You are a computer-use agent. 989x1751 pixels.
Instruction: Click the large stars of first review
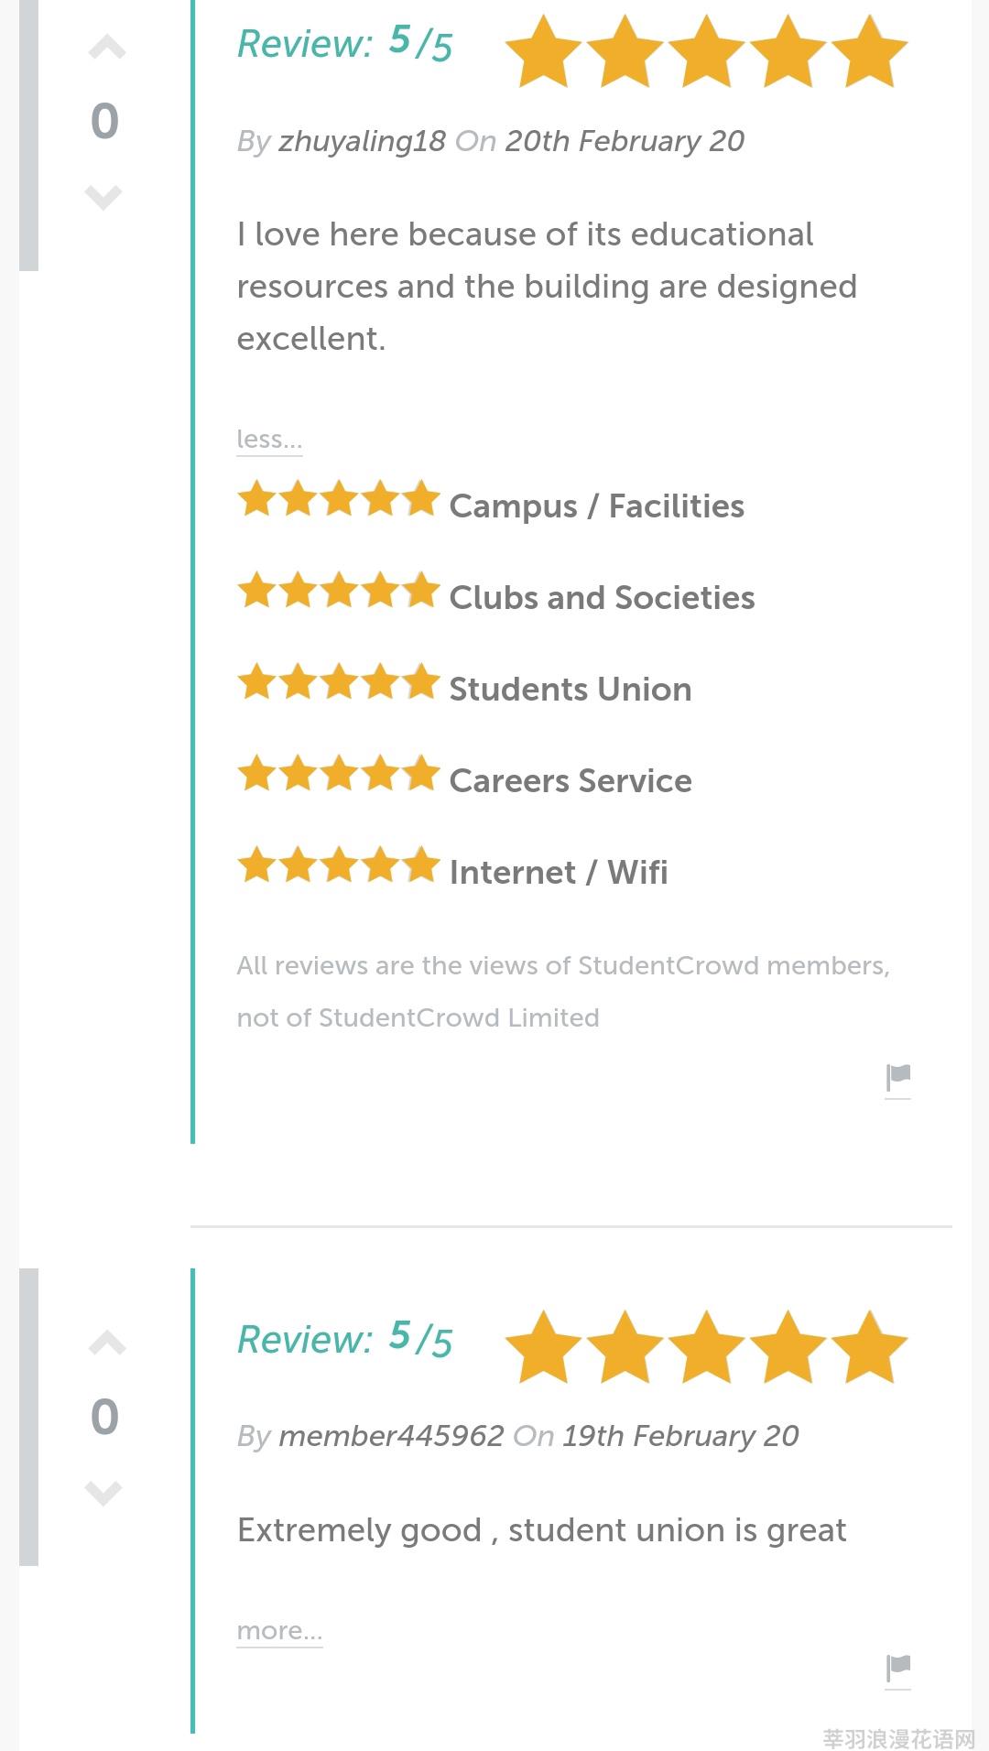coord(706,51)
